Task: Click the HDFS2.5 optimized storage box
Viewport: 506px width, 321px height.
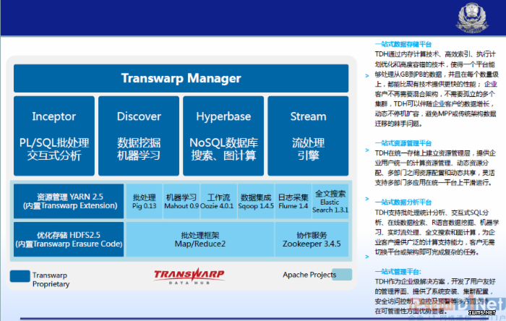Action: pyautogui.click(x=69, y=239)
